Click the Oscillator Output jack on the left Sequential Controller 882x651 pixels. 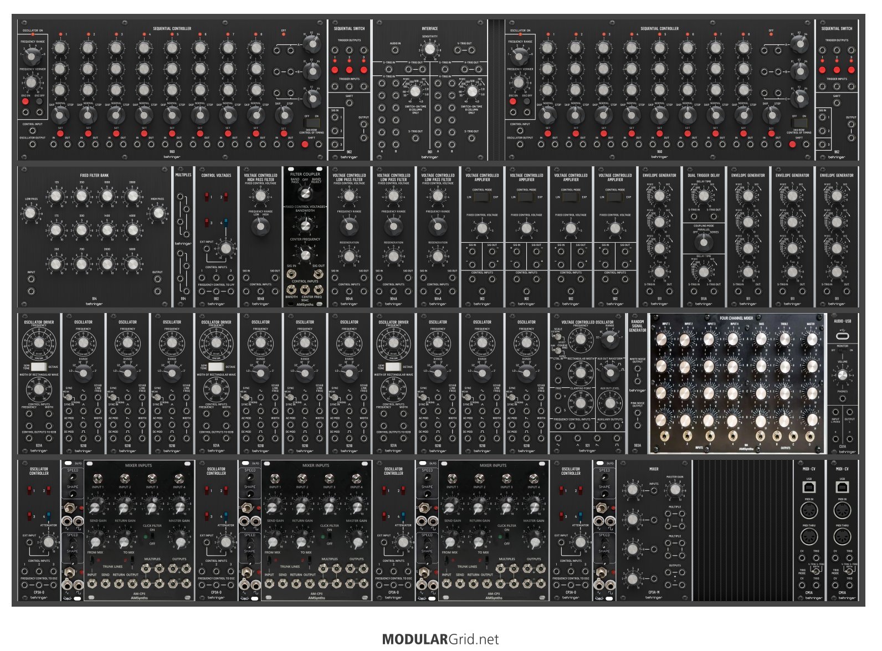(32, 145)
